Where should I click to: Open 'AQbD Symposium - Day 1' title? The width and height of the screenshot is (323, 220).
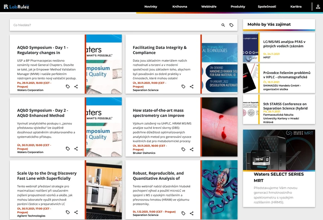(x=43, y=50)
